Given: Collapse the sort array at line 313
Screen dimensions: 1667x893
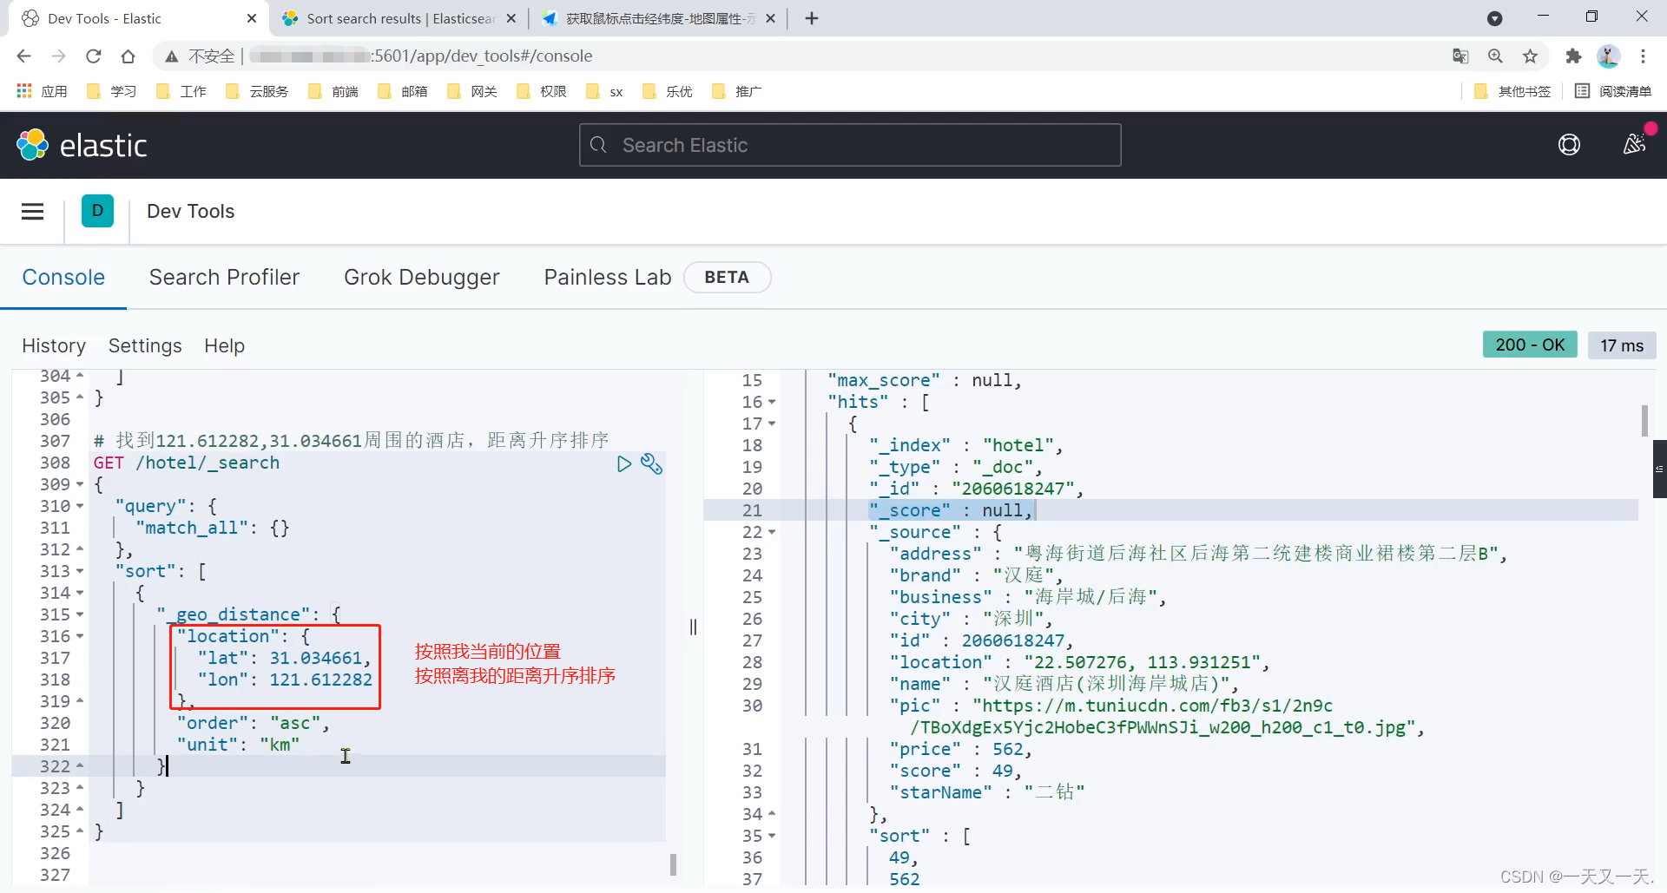Looking at the screenshot, I should 80,571.
